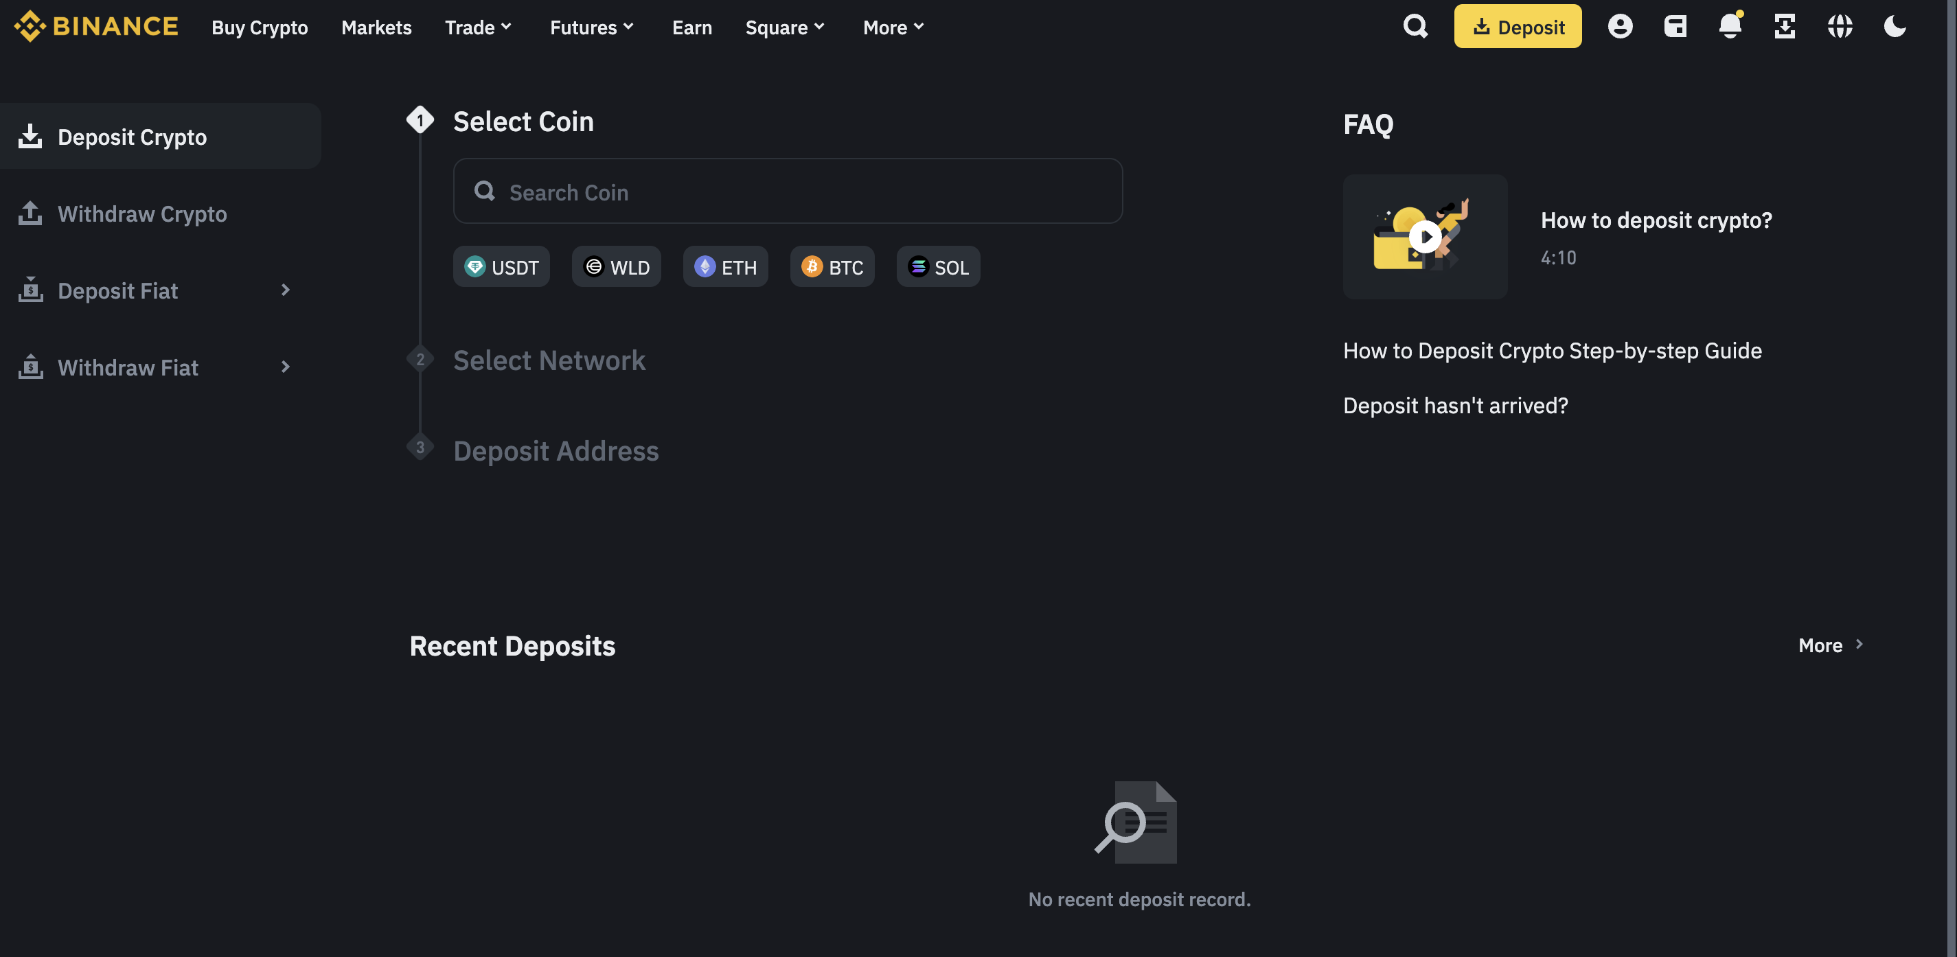1957x957 pixels.
Task: Click the Search Coin input field
Action: [x=788, y=192]
